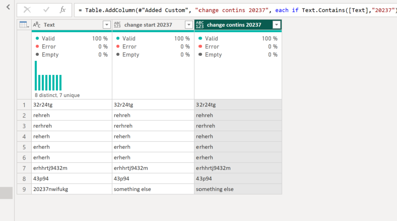Click cell rerhreh in change start column
This screenshot has height=221, width=397.
[x=153, y=126]
